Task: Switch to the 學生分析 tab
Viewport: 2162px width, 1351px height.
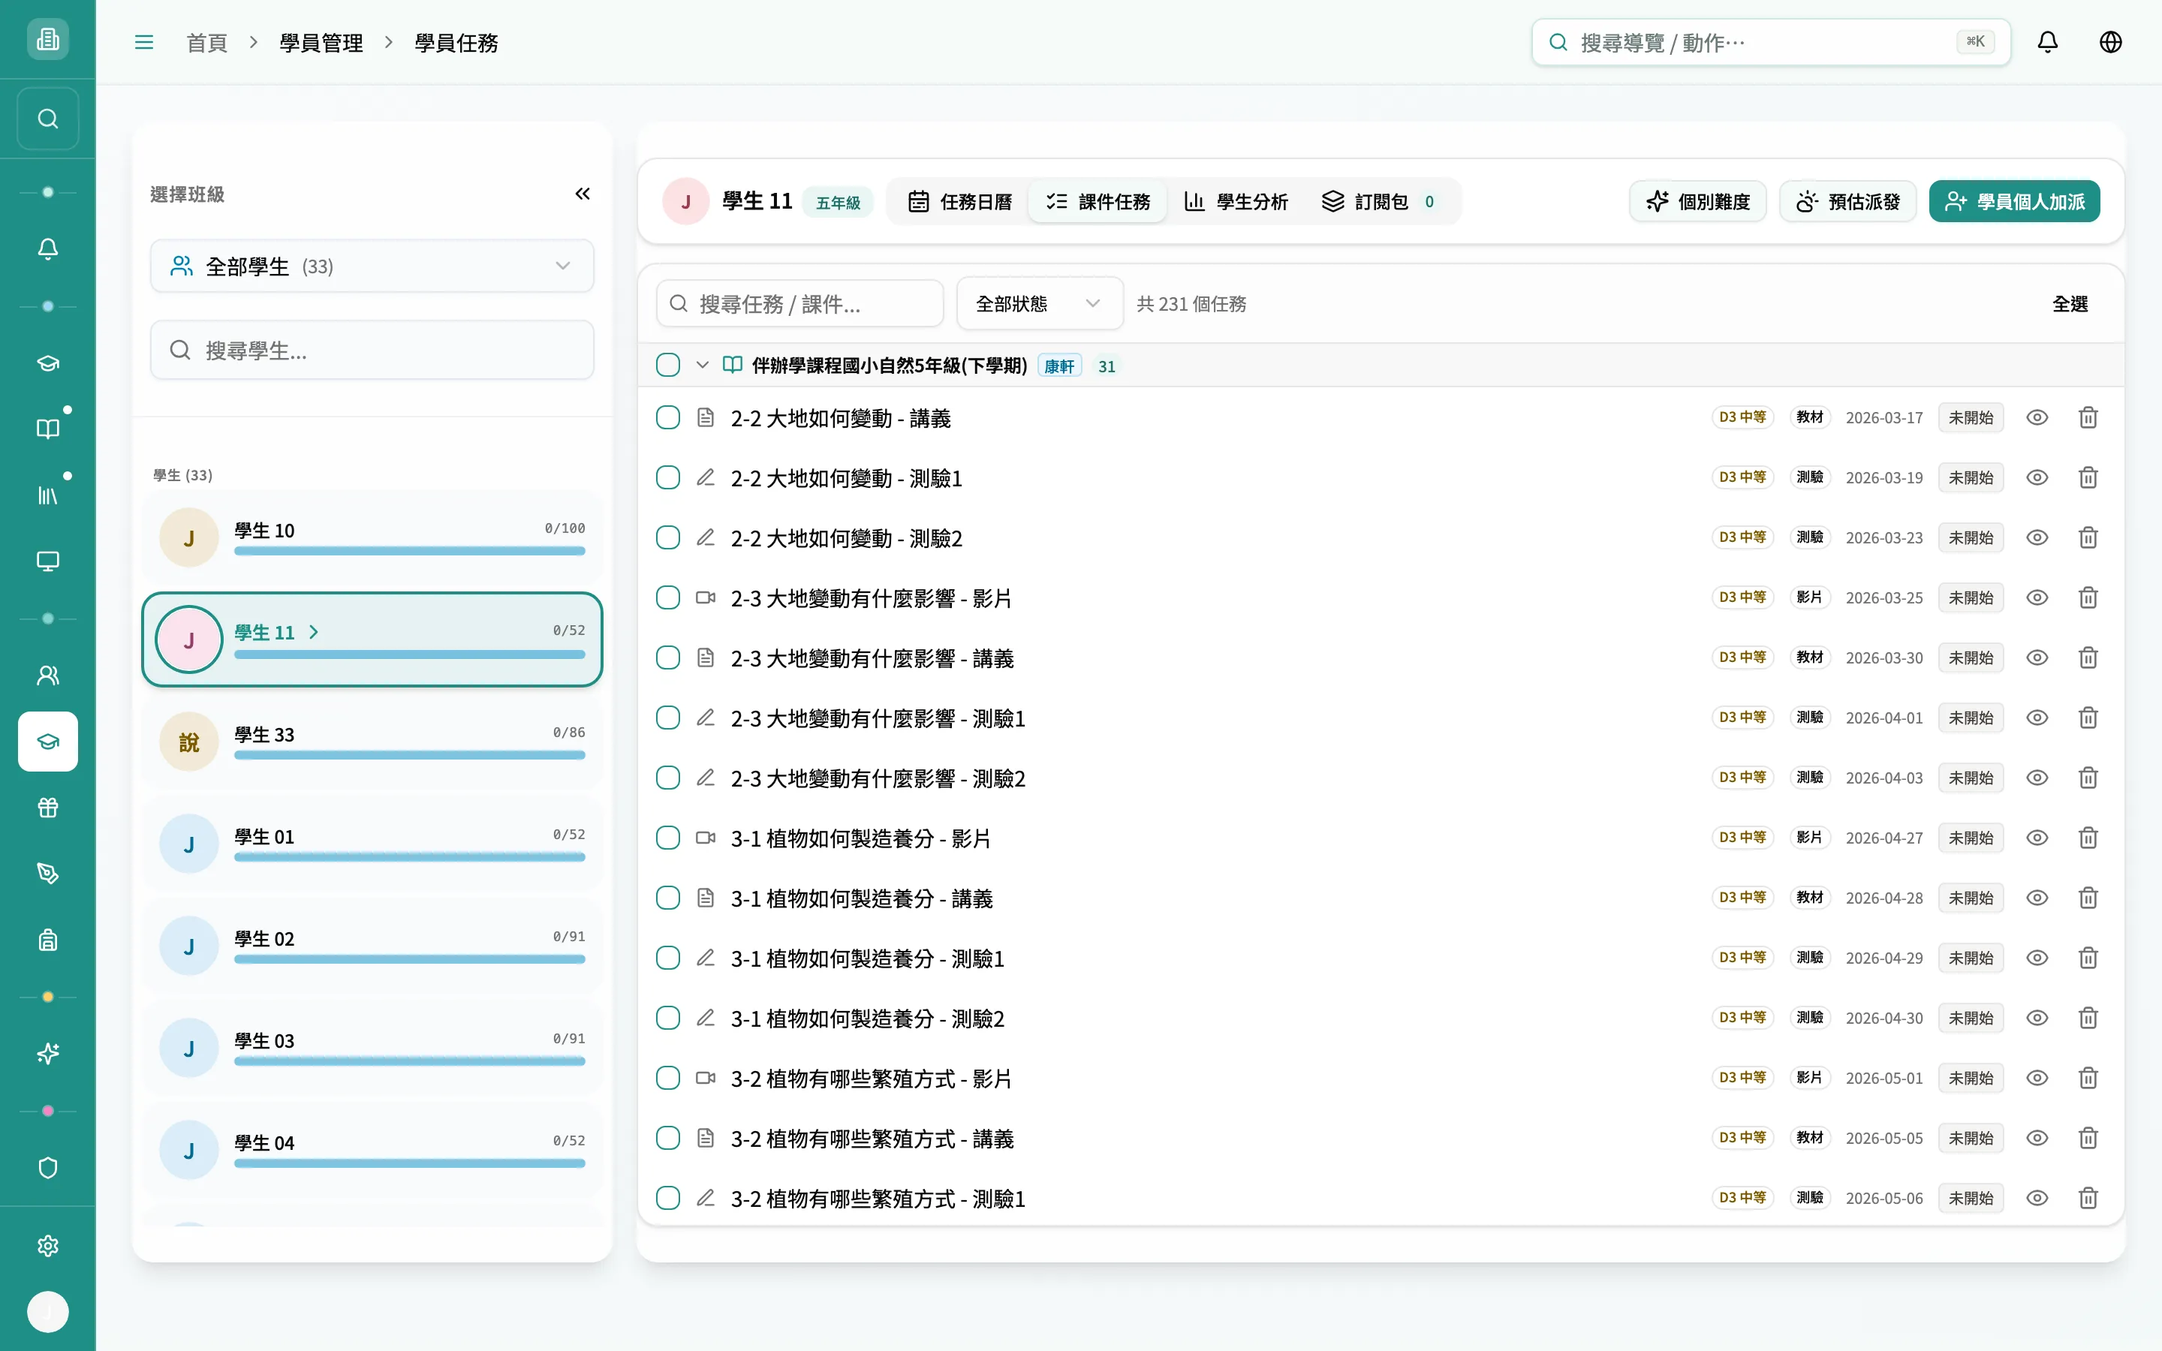Action: click(x=1236, y=201)
